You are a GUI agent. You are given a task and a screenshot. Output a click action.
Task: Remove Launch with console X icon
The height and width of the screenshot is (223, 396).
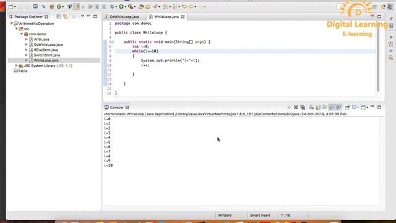coord(296,107)
